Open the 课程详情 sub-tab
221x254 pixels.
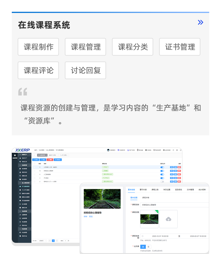tap(146, 197)
